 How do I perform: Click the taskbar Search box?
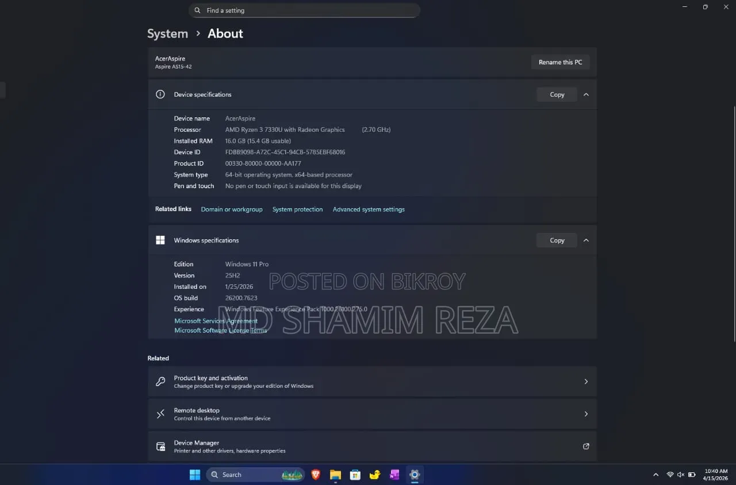pyautogui.click(x=255, y=475)
